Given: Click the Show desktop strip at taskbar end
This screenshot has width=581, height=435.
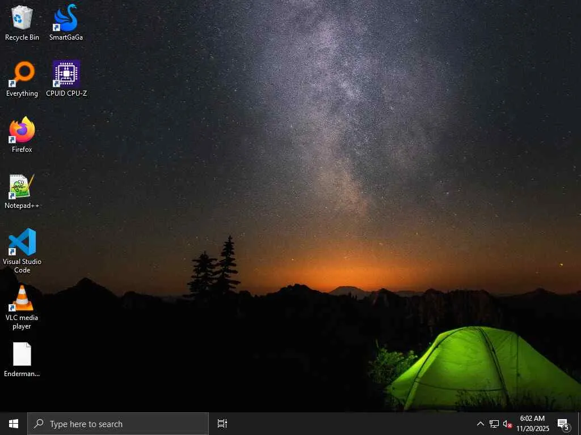Looking at the screenshot, I should click(579, 424).
